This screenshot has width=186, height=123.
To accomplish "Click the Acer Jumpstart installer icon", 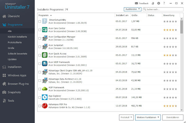I will 45,47.
